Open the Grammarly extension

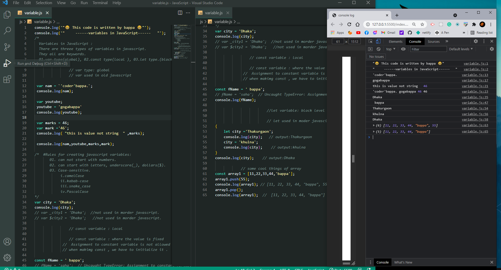449,24
